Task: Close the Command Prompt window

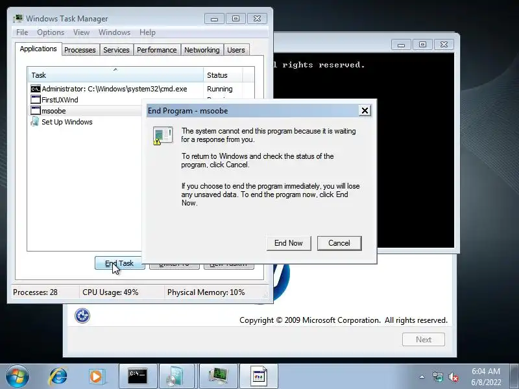Action: (x=444, y=45)
